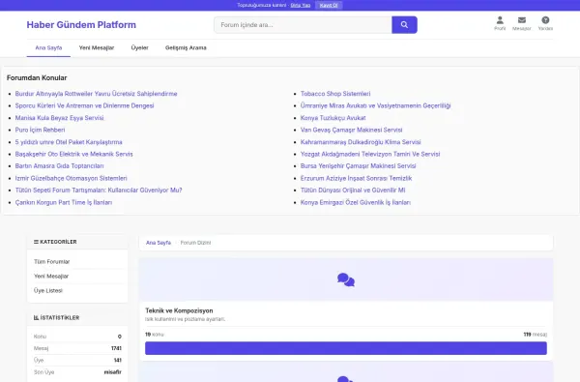The image size is (580, 382).
Task: Open topic 'Ümraniye Miras Avukatı ve Vasiyetnamenin Geçerliliği'
Action: tap(375, 105)
